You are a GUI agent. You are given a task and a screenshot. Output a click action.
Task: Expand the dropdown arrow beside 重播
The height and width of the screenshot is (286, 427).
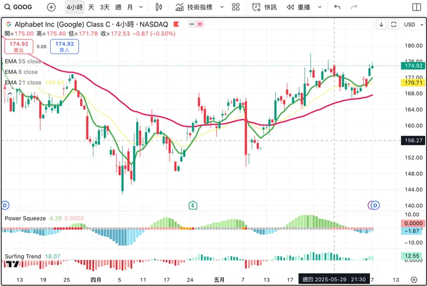320,7
